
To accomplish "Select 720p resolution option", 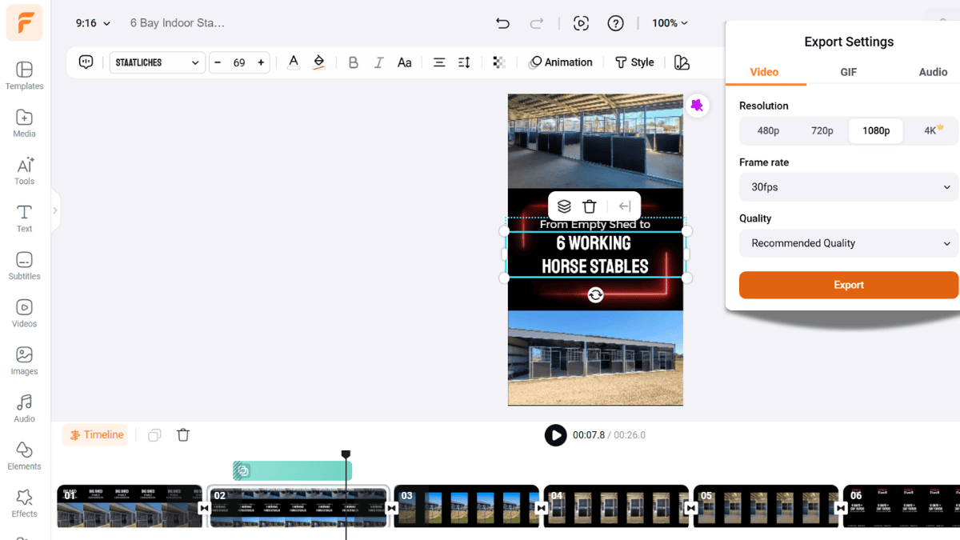I will click(x=822, y=130).
